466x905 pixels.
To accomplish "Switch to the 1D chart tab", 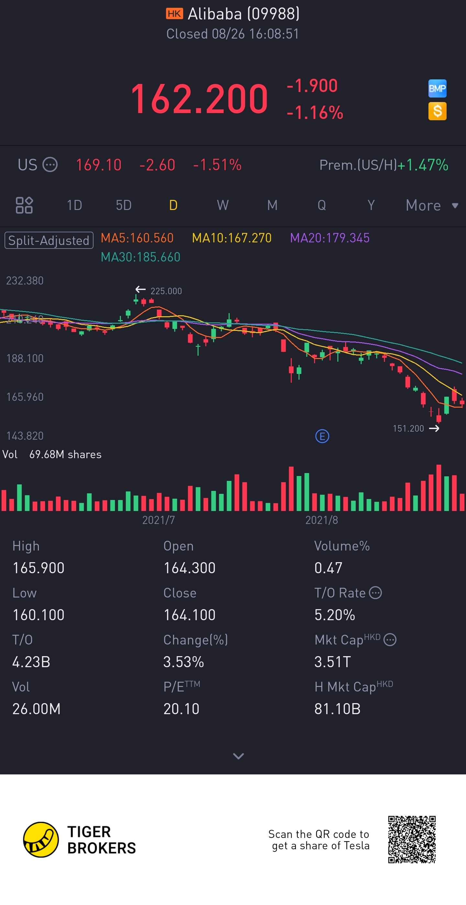I will pyautogui.click(x=74, y=205).
